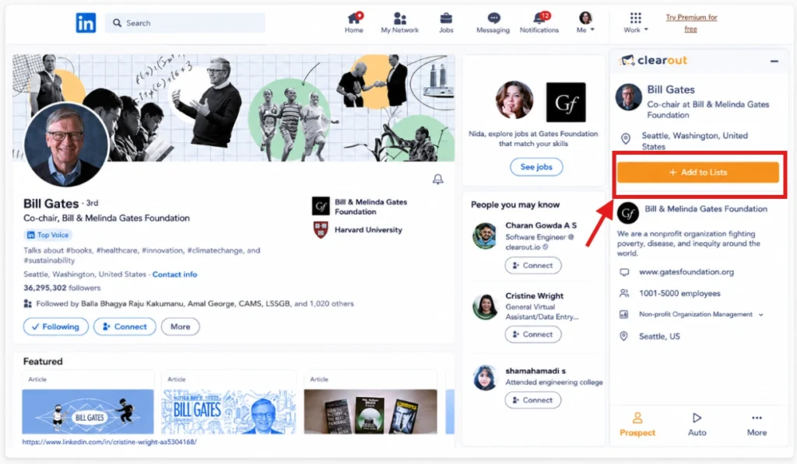Open www.gatesfoundation.org website link
This screenshot has width=797, height=464.
tap(686, 272)
